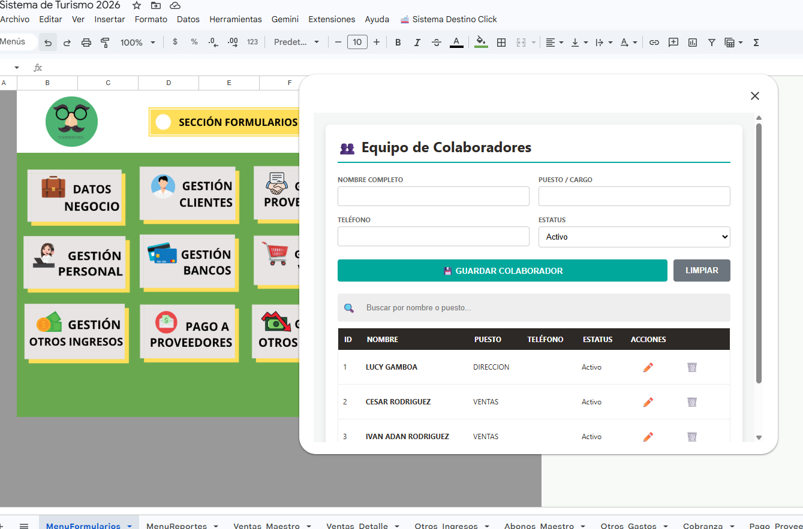This screenshot has width=803, height=529.
Task: Click the Teléfono input field
Action: tap(434, 237)
